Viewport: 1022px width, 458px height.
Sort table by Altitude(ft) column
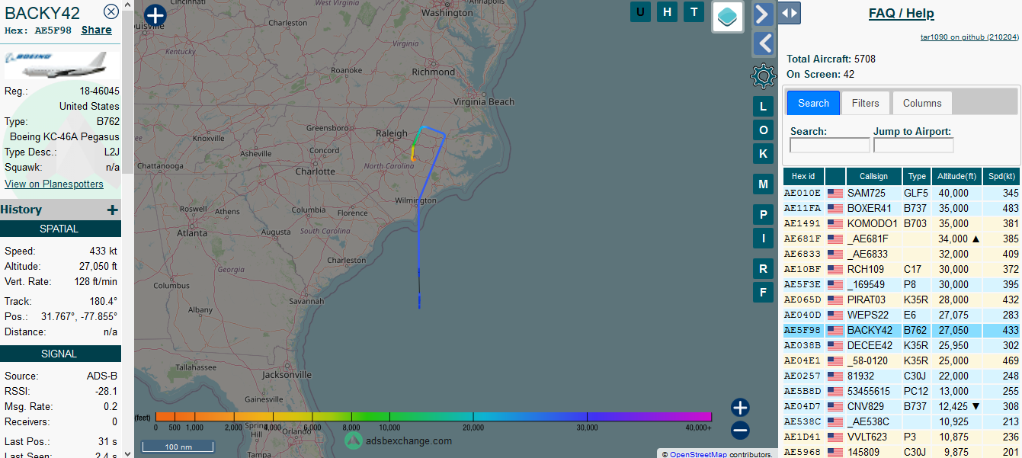point(956,176)
